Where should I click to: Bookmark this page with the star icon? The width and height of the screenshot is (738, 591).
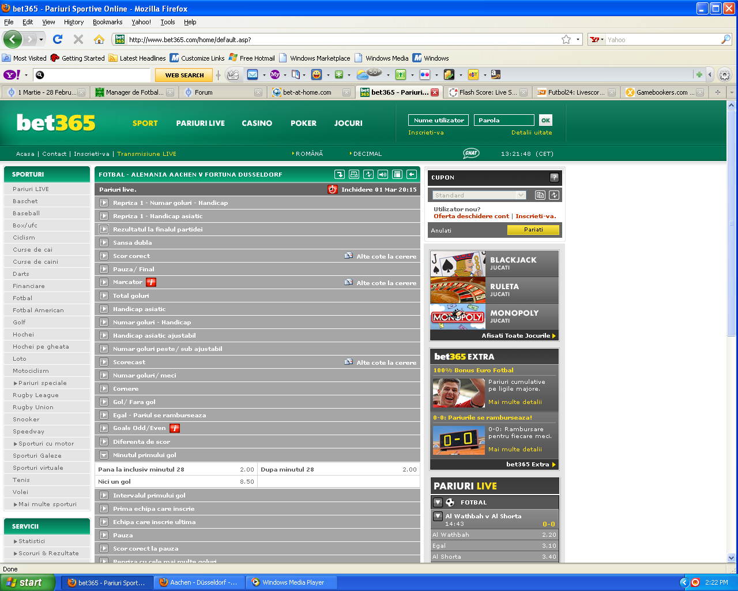point(566,39)
